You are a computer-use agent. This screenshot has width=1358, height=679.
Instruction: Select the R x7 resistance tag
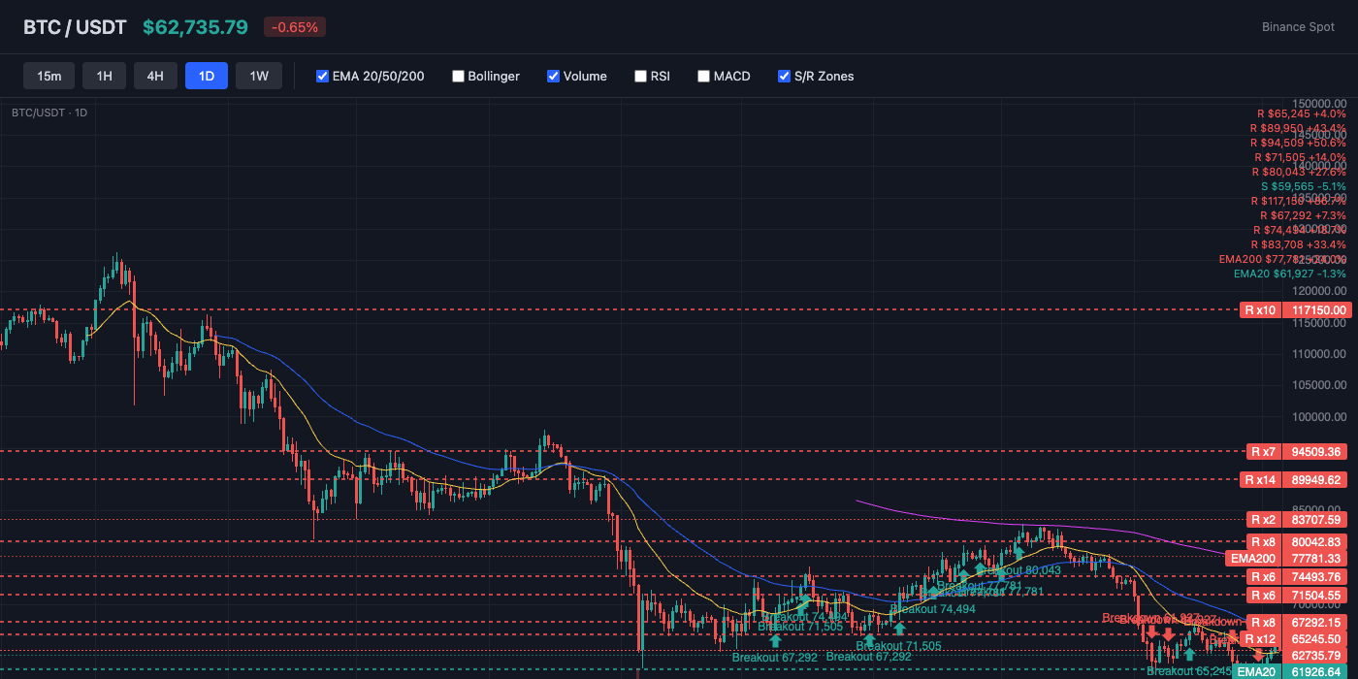click(x=1263, y=451)
